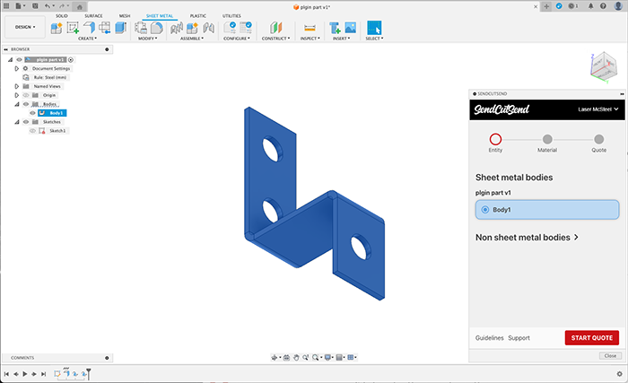Hide Body1 using its eye icon
The width and height of the screenshot is (628, 383).
tap(32, 113)
